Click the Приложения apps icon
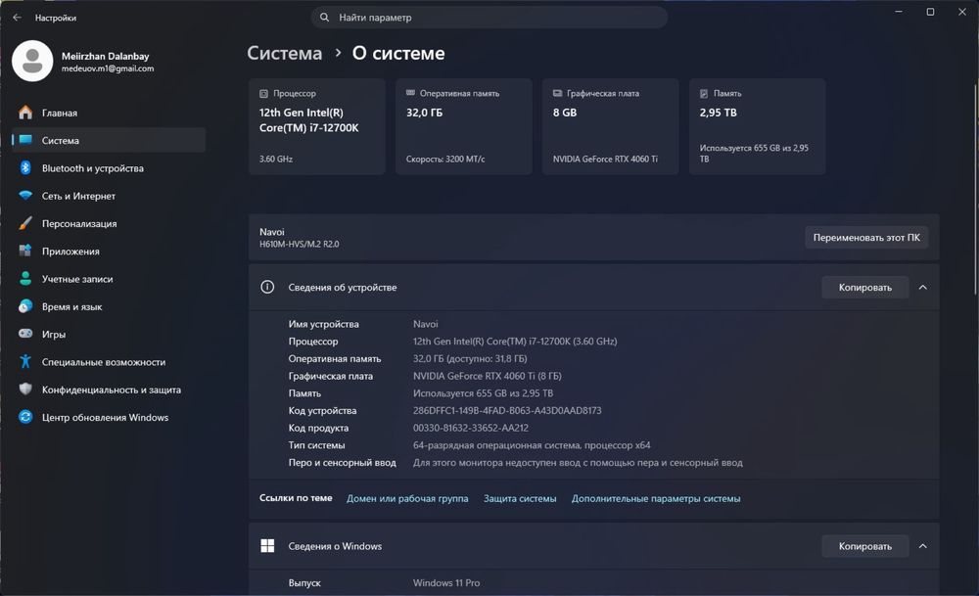Screen dimensions: 979x596 pyautogui.click(x=25, y=251)
